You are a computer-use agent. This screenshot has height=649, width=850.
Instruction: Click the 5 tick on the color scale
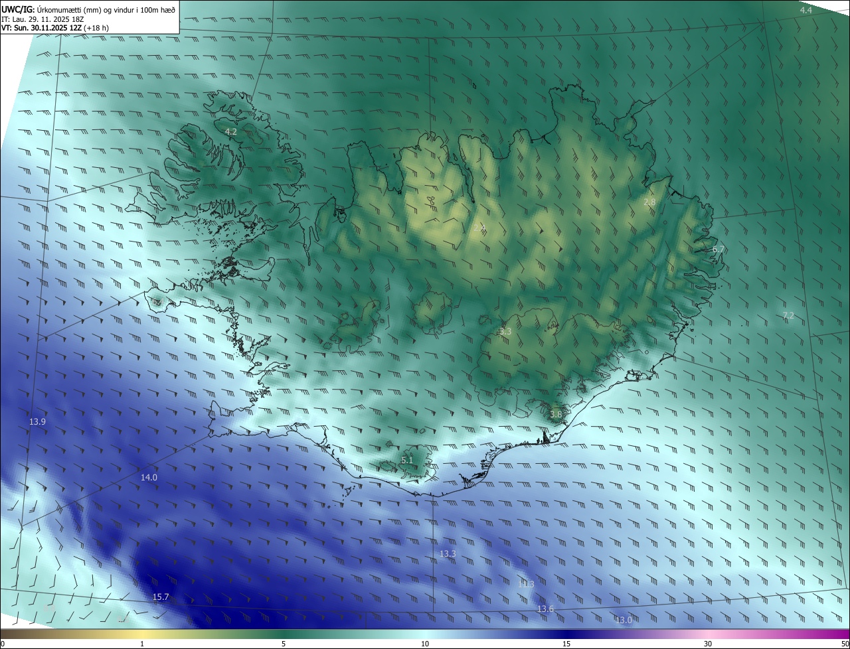(284, 644)
